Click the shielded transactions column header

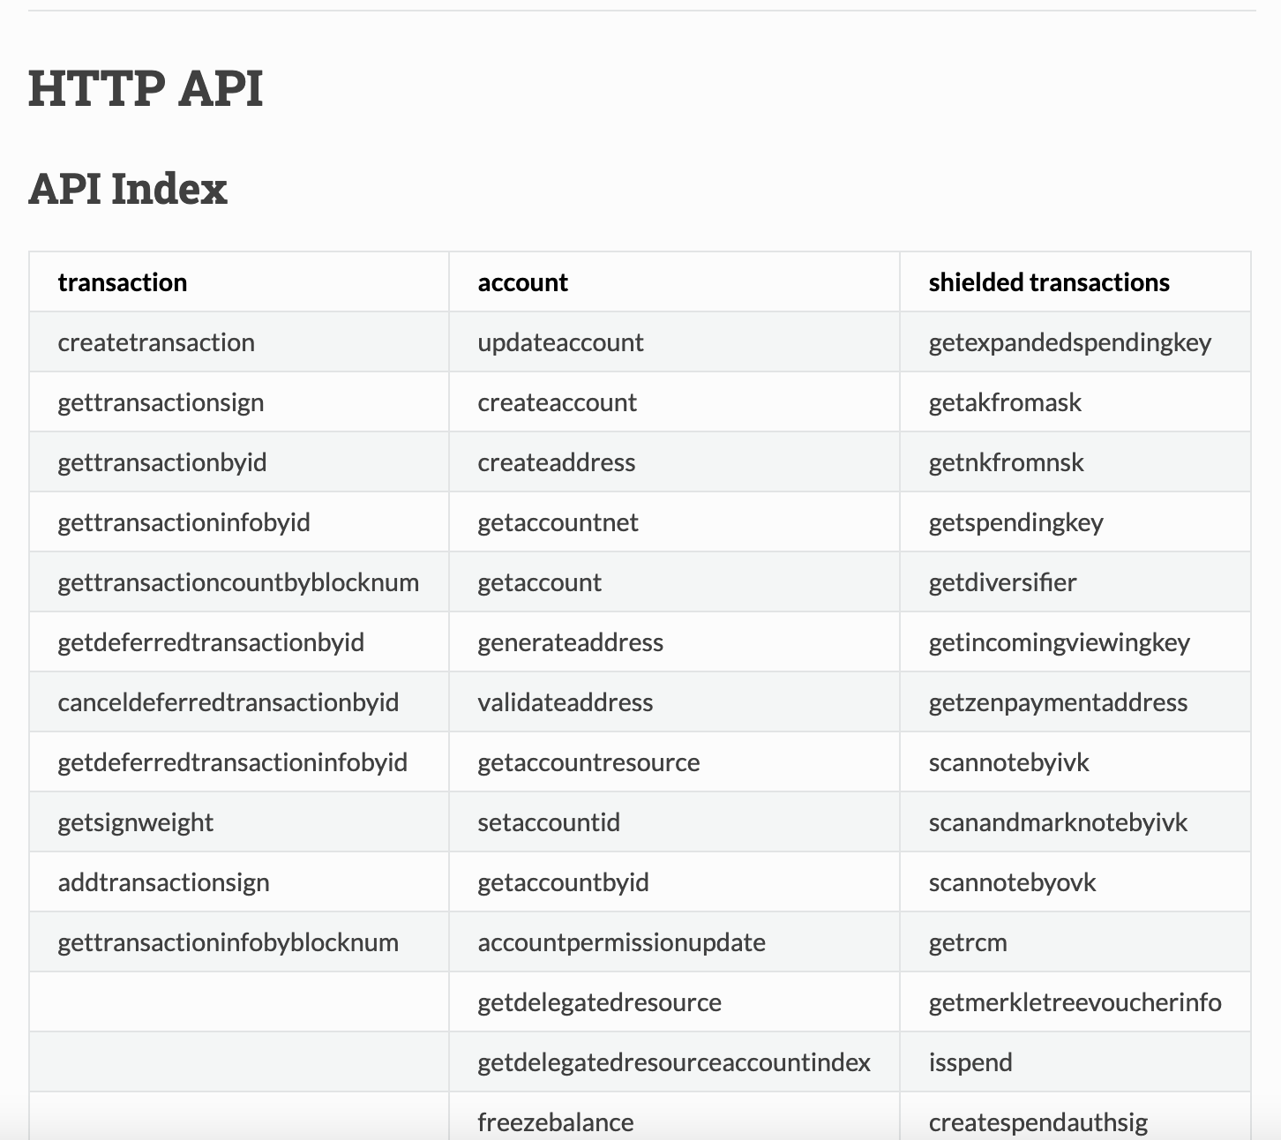point(1049,282)
